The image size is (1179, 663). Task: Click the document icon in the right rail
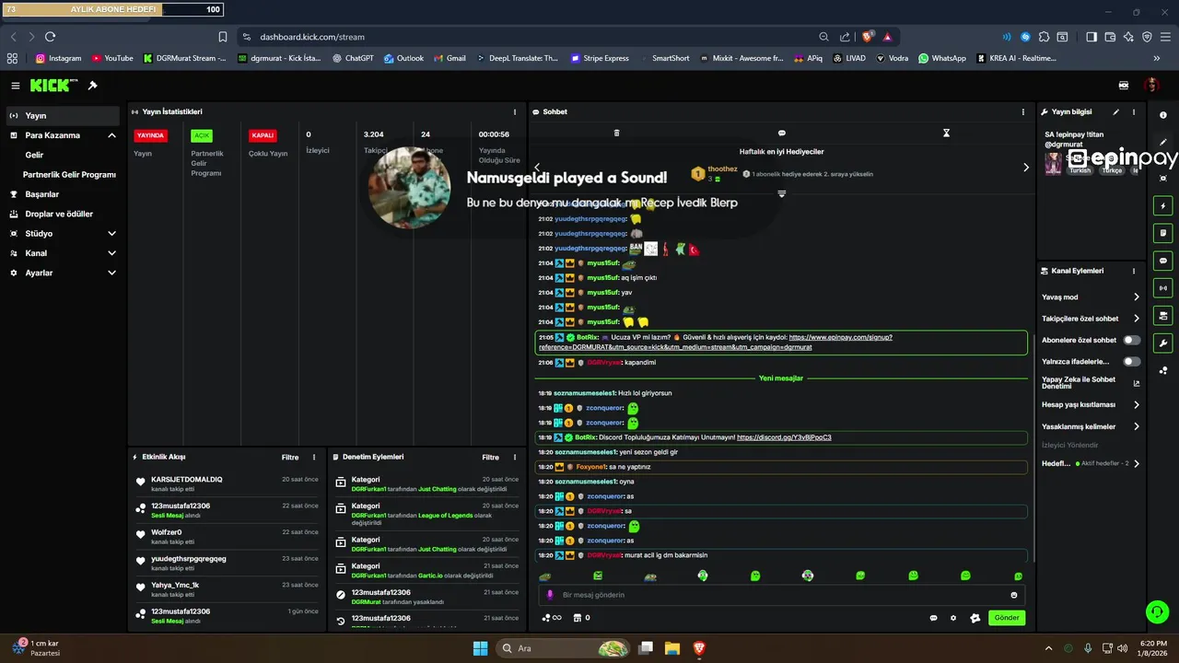1163,233
